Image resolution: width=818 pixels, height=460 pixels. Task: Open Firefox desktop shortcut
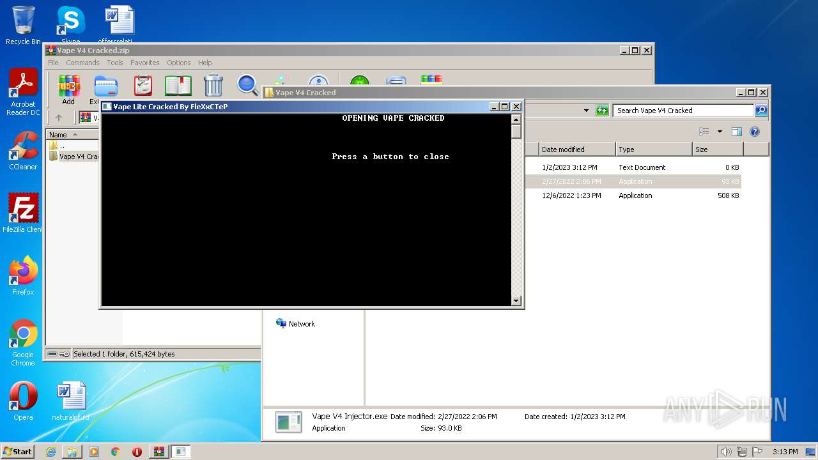[x=23, y=276]
